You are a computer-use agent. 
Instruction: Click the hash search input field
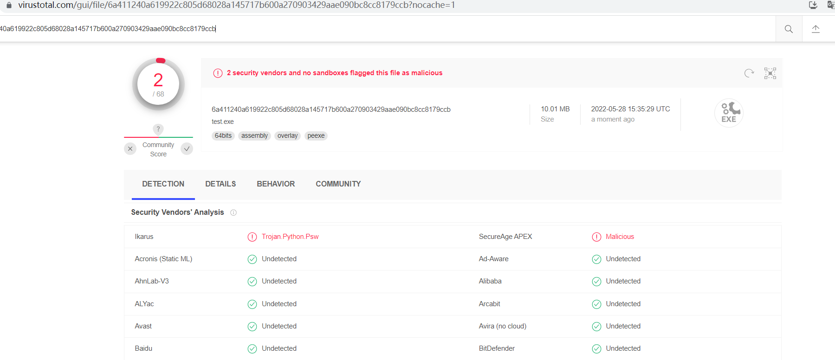pos(388,29)
